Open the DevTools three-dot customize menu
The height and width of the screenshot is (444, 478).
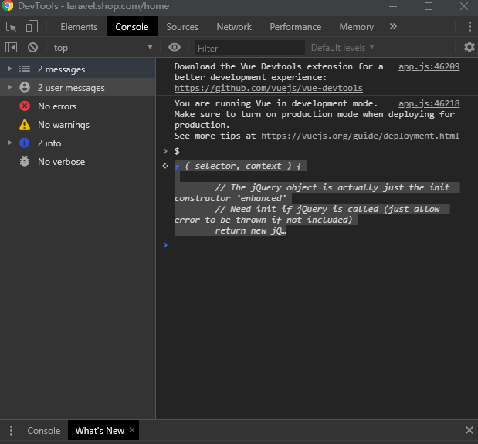(x=470, y=27)
